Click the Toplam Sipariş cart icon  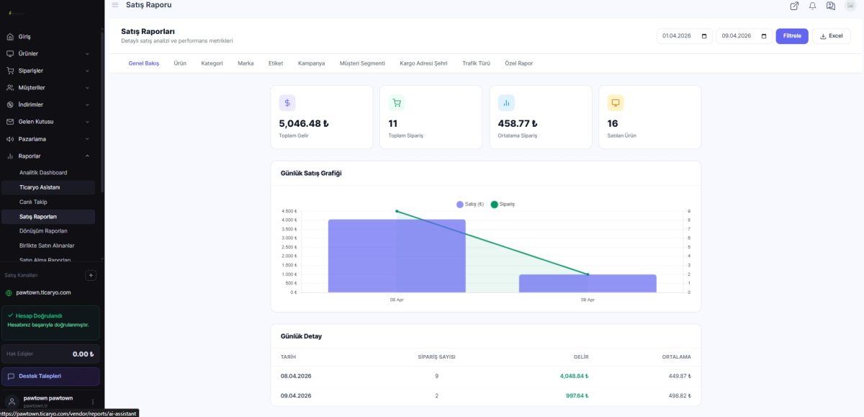tap(397, 102)
